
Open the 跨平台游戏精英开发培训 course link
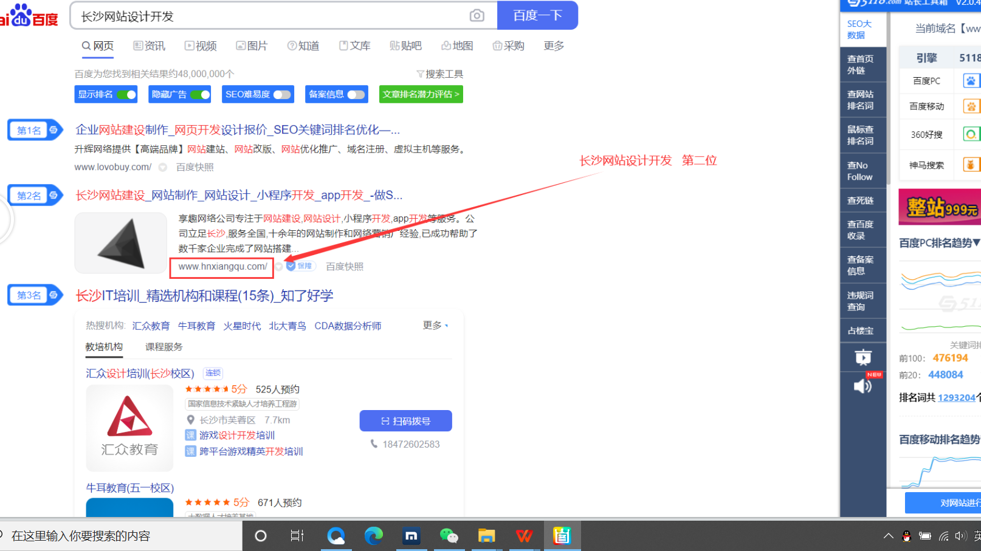tap(251, 451)
